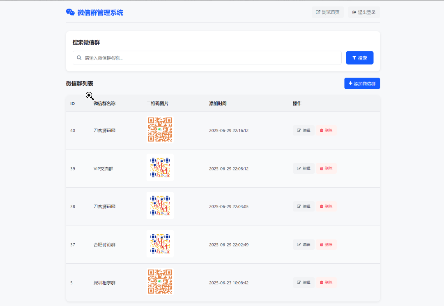Click timestamp 2025-06-29 22:16:12
Screen dimensions: 444x306
(229, 131)
